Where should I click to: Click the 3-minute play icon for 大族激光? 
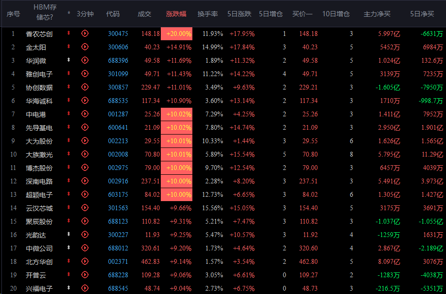pyautogui.click(x=85, y=155)
